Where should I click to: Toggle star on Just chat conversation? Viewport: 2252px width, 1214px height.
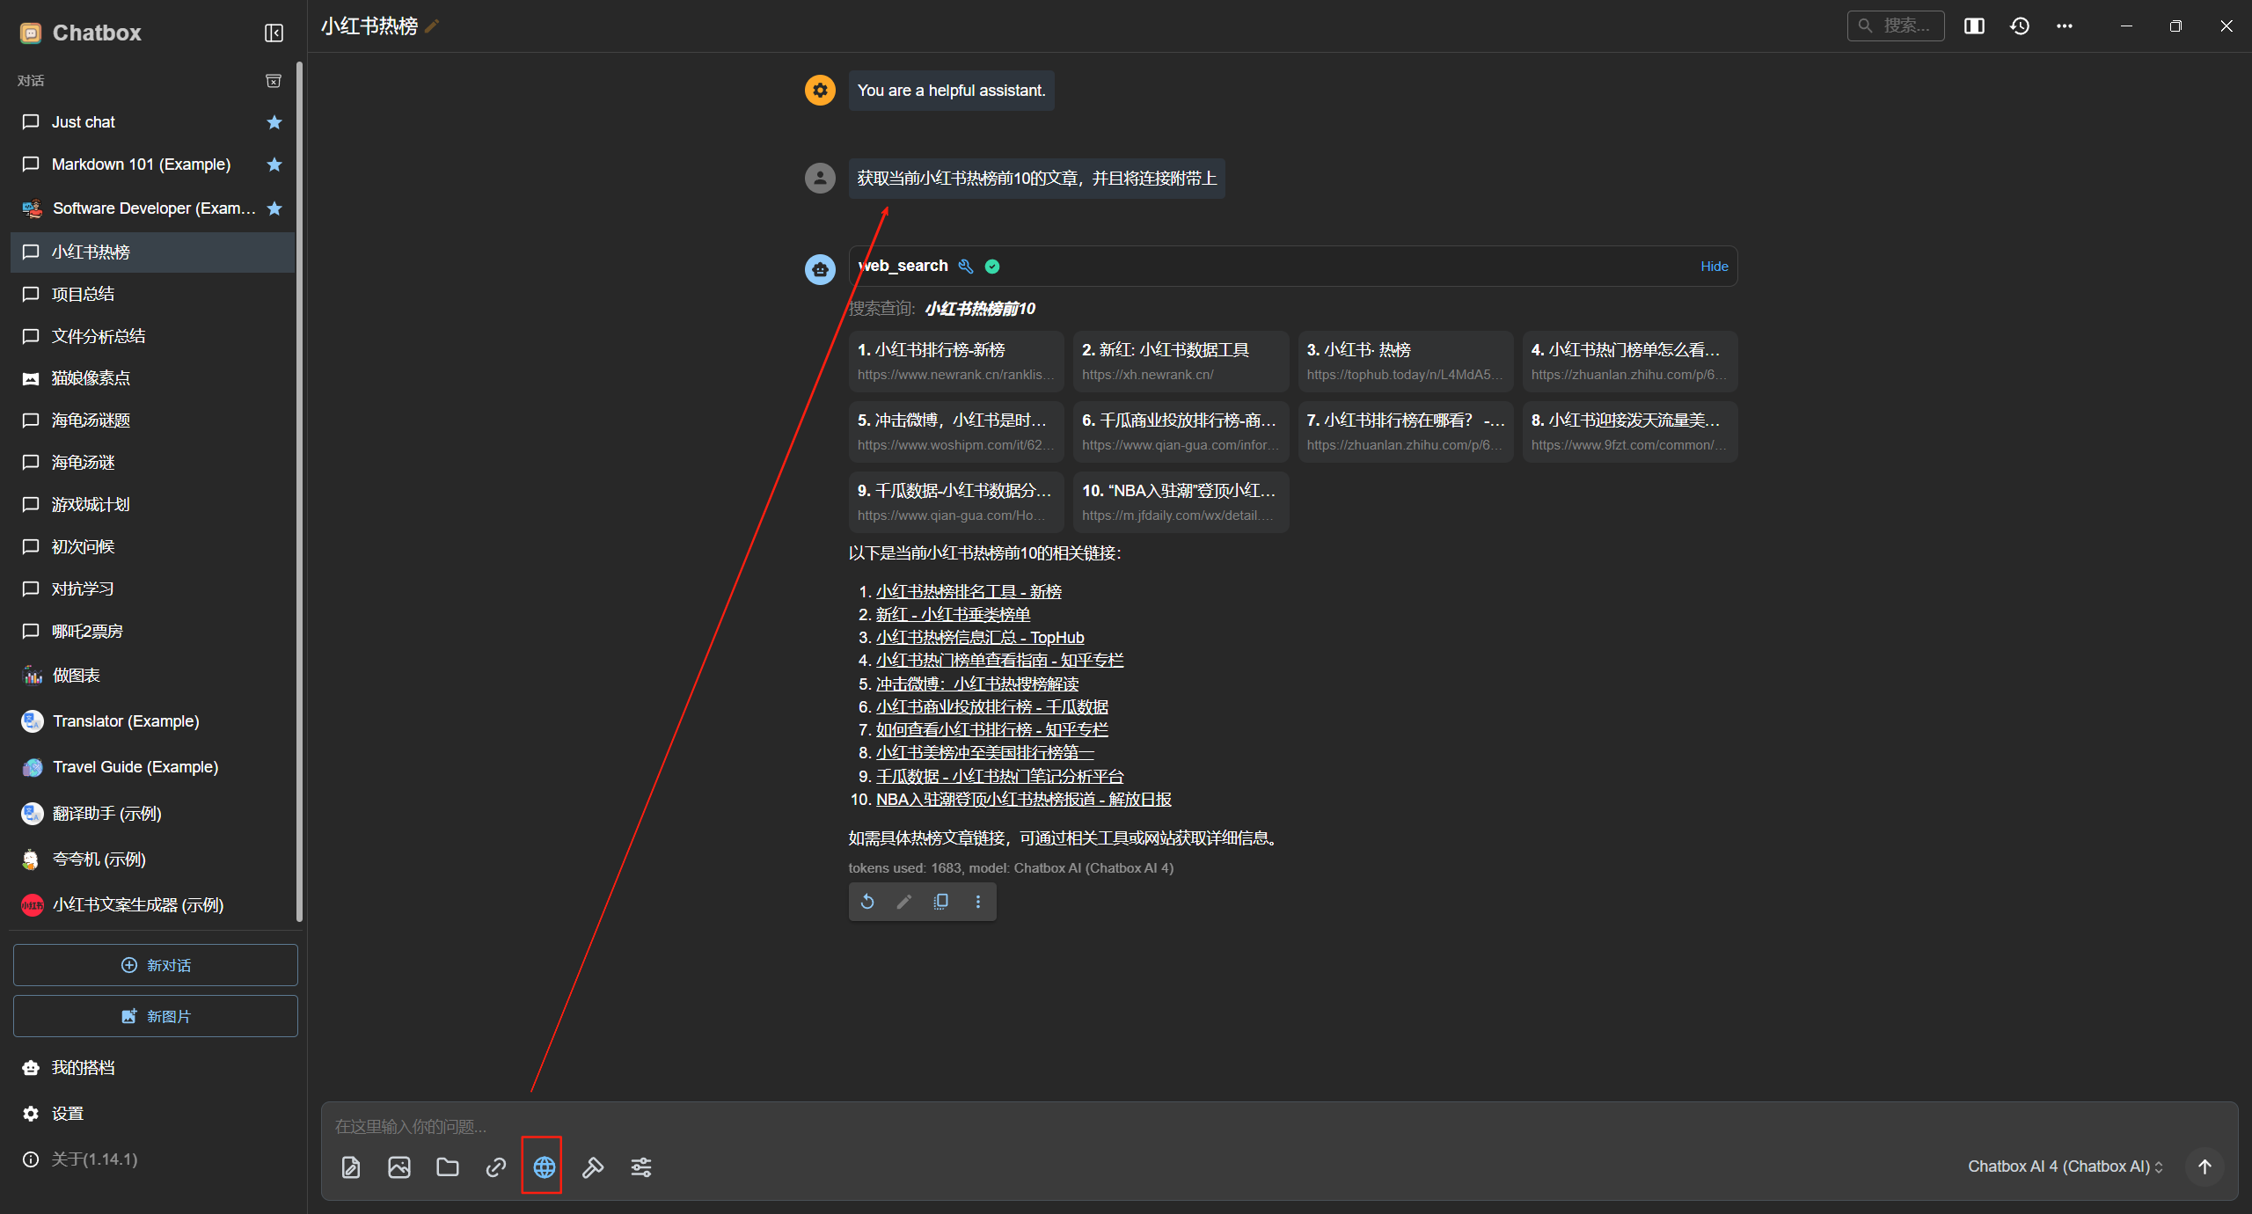pyautogui.click(x=274, y=122)
